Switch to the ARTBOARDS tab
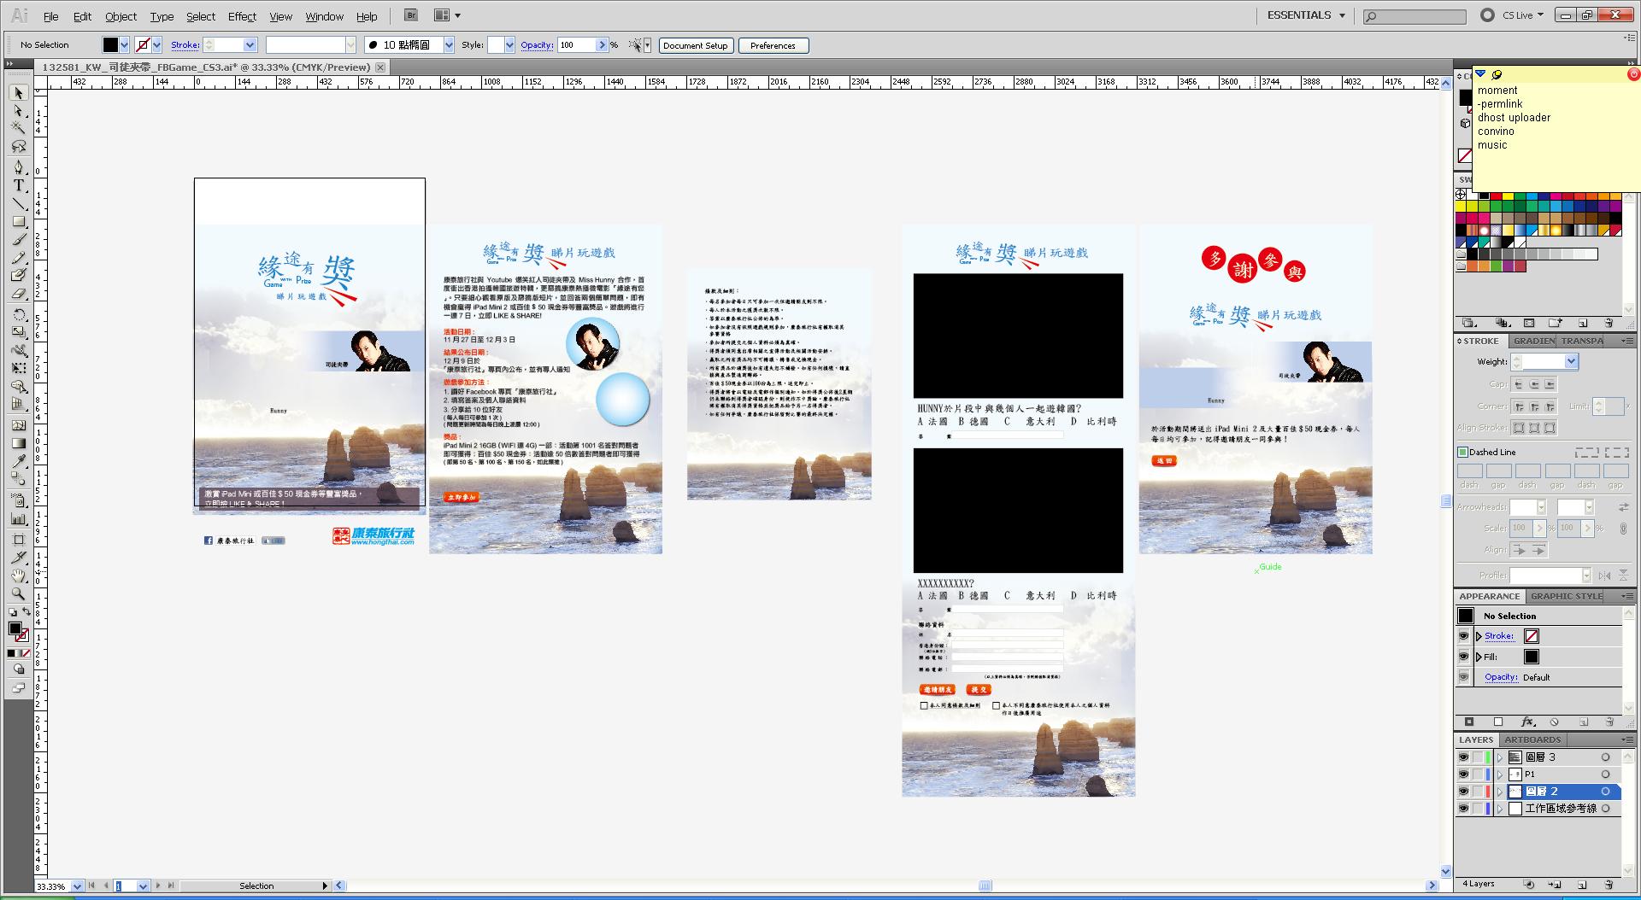This screenshot has width=1641, height=900. [x=1532, y=739]
